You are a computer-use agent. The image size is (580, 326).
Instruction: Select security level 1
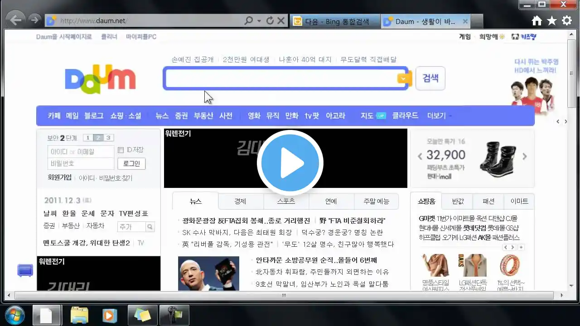point(88,138)
